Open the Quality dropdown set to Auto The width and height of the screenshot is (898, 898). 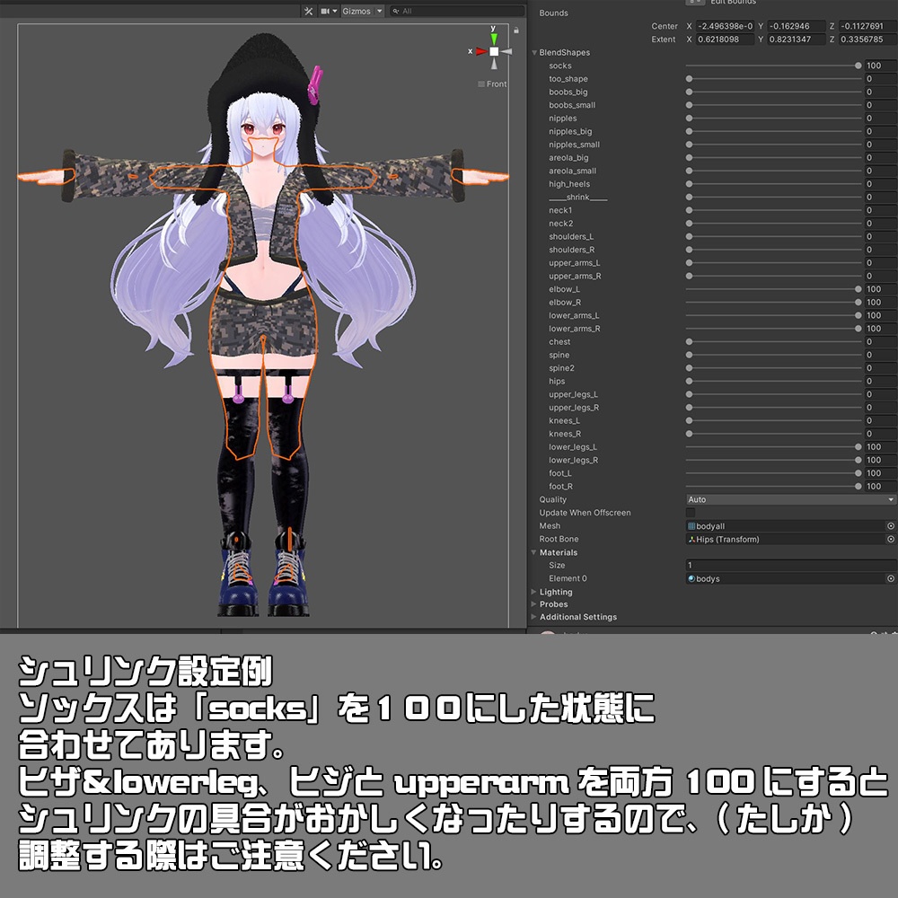point(791,499)
